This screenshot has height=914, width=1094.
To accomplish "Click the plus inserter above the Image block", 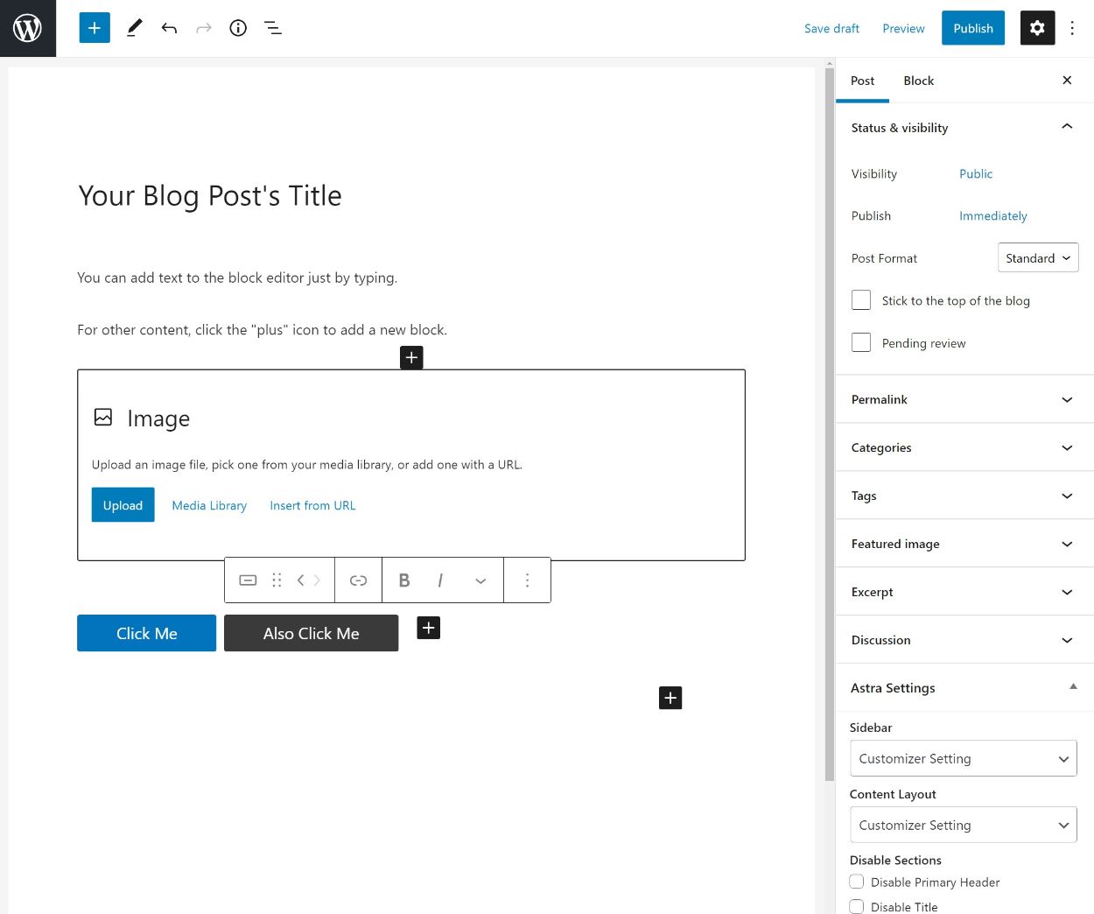I will tap(411, 357).
